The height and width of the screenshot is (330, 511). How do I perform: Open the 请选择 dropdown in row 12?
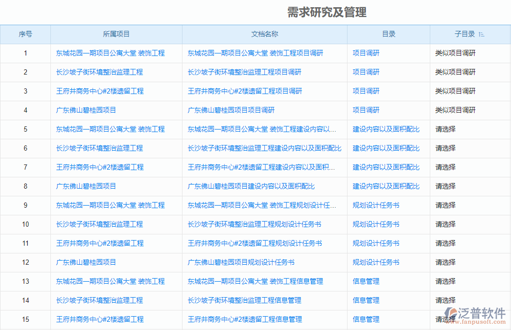pos(446,262)
